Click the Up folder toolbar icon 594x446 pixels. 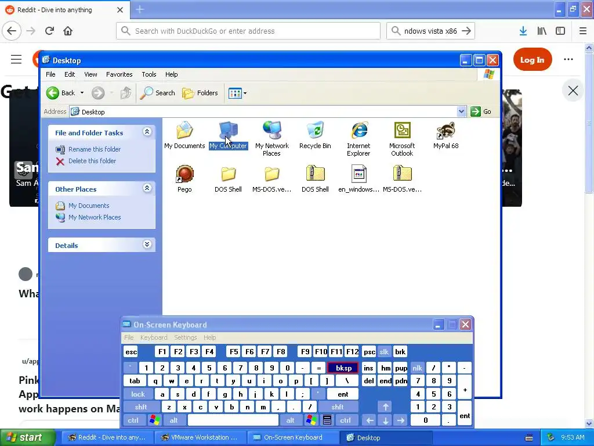(126, 93)
